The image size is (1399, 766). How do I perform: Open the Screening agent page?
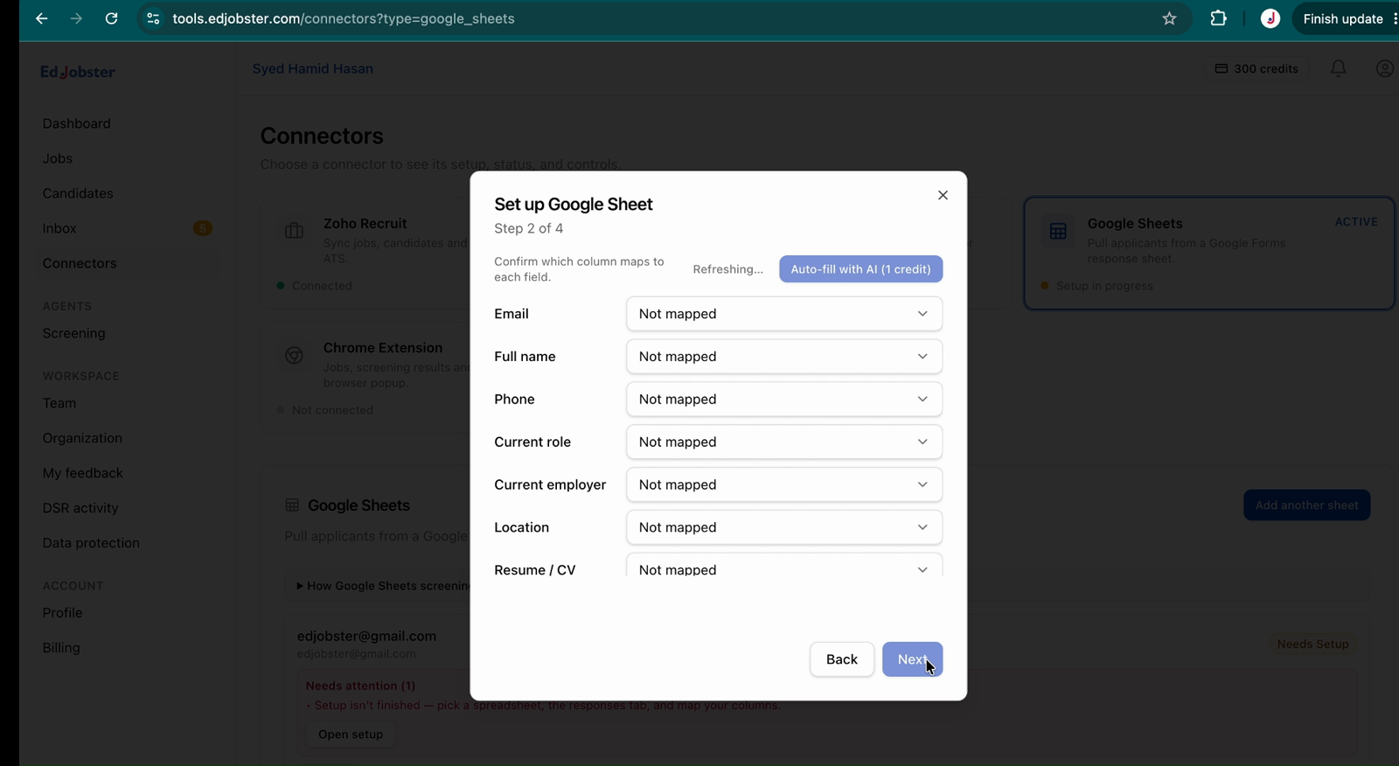tap(73, 333)
